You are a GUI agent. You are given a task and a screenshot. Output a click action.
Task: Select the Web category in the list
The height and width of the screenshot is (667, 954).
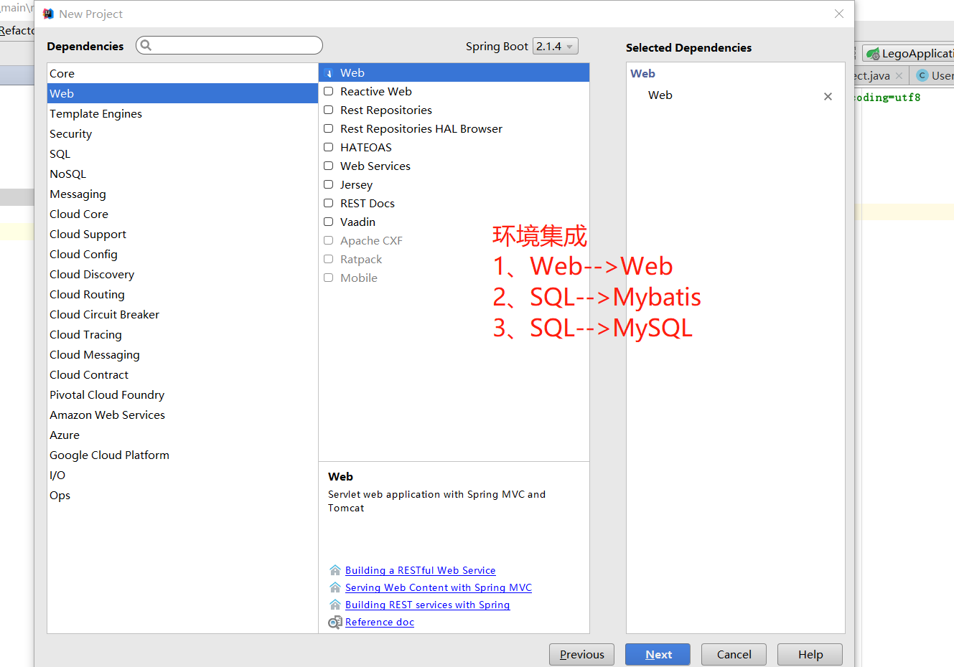coord(182,93)
